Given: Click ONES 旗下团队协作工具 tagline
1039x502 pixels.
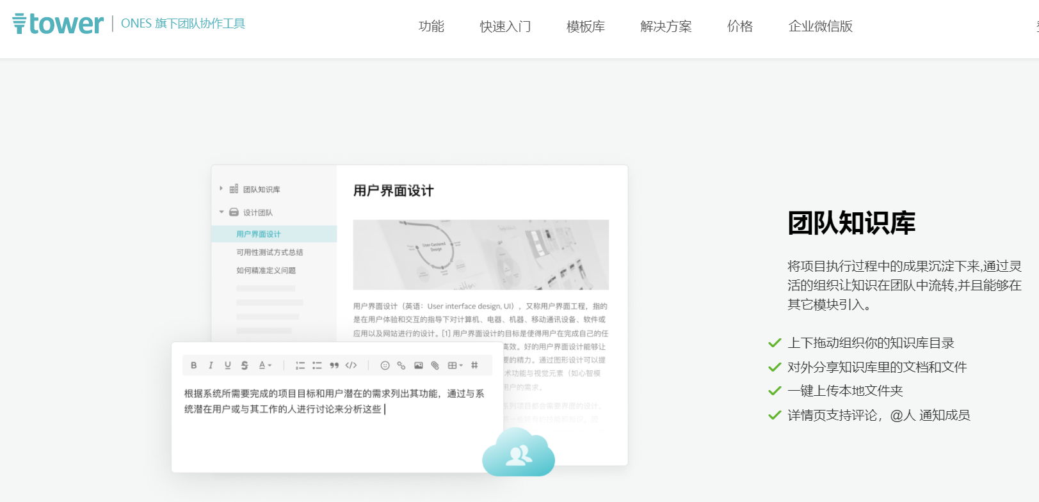Looking at the screenshot, I should coord(183,24).
